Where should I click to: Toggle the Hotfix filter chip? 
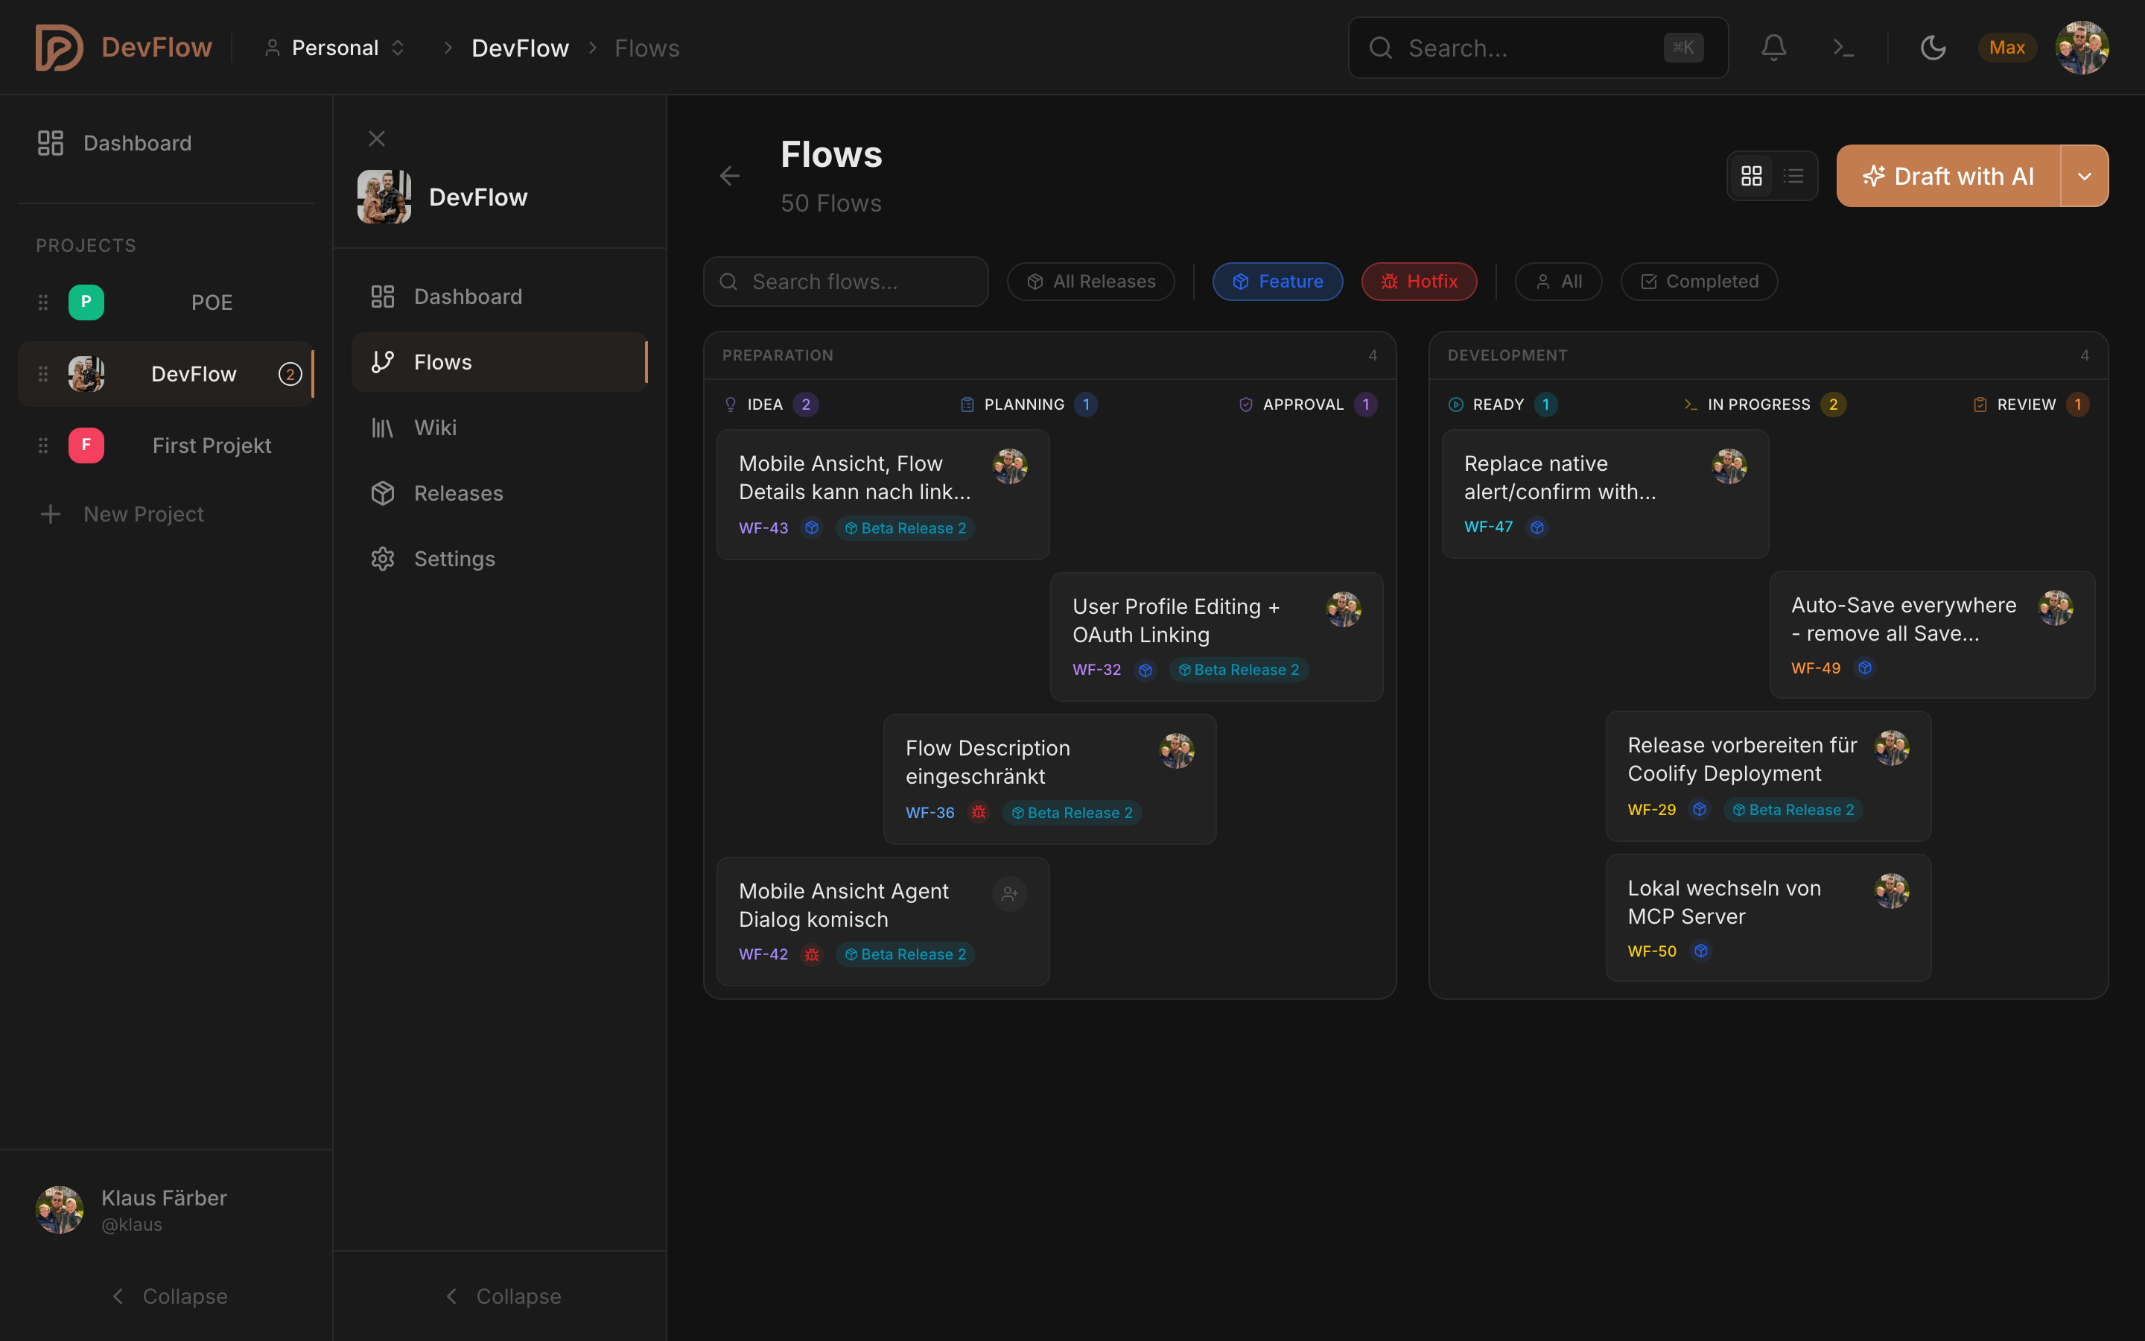(1419, 282)
